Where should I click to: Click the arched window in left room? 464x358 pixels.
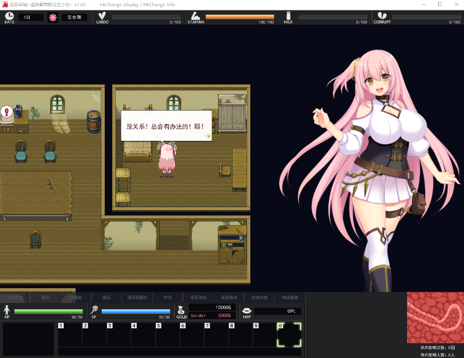pos(58,104)
